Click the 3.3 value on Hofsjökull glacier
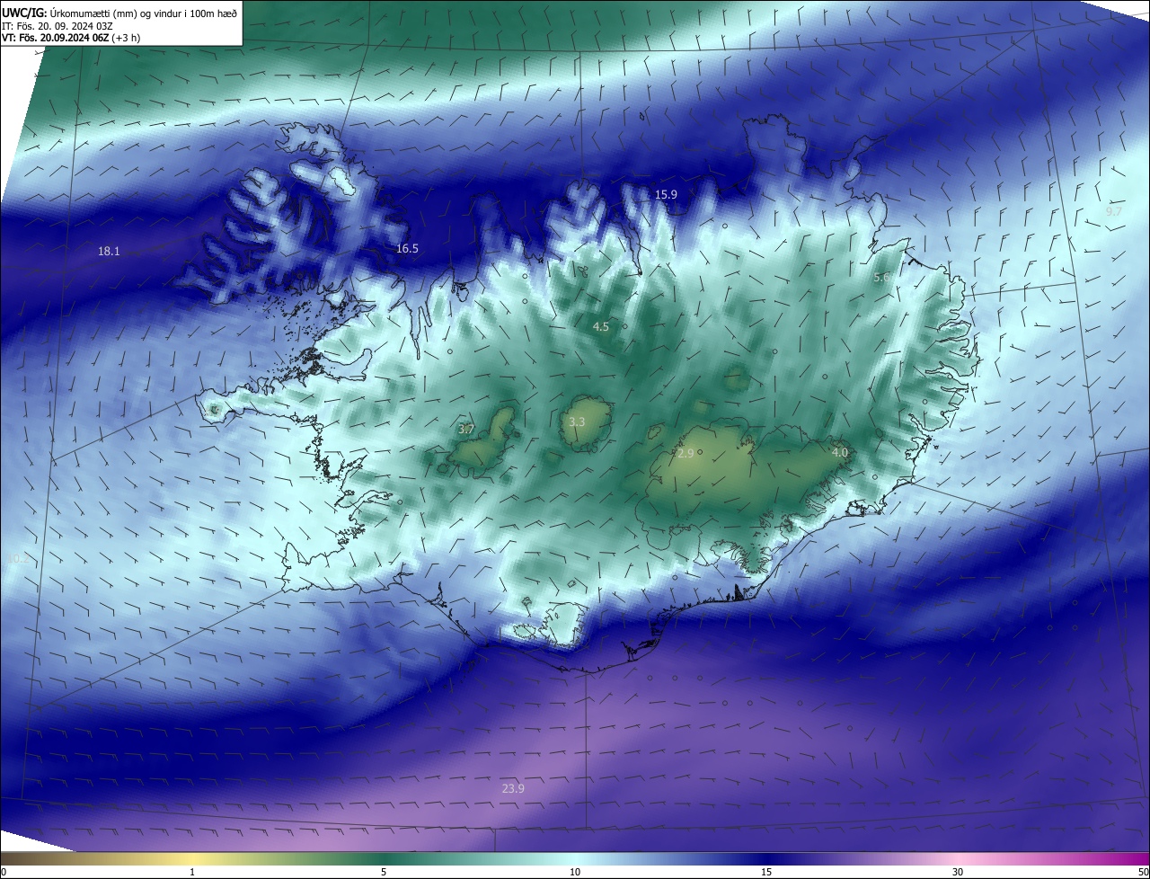Viewport: 1150px width, 879px height. (x=577, y=422)
